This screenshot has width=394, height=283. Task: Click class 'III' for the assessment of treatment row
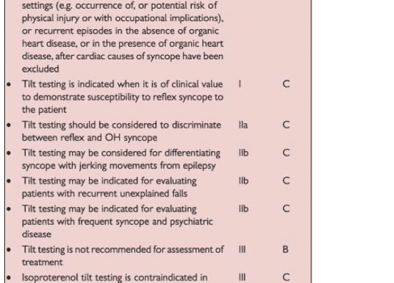pos(242,250)
